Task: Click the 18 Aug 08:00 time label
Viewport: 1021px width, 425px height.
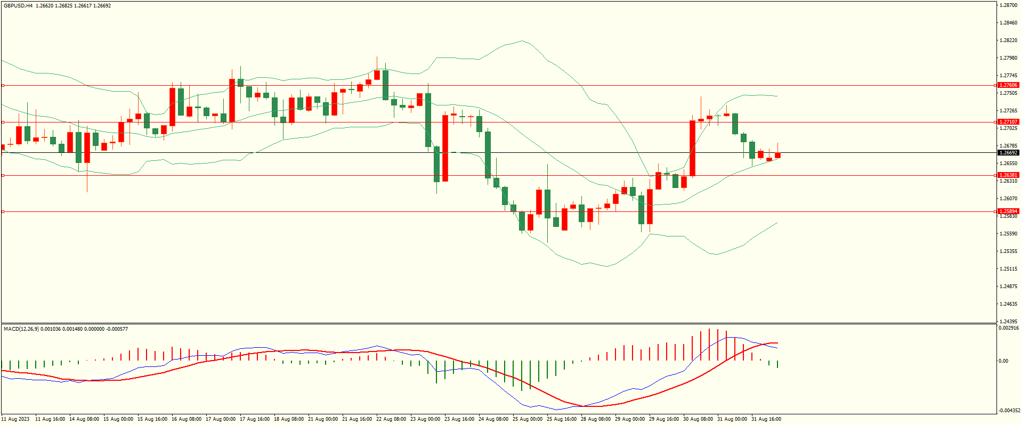Action: (x=289, y=419)
